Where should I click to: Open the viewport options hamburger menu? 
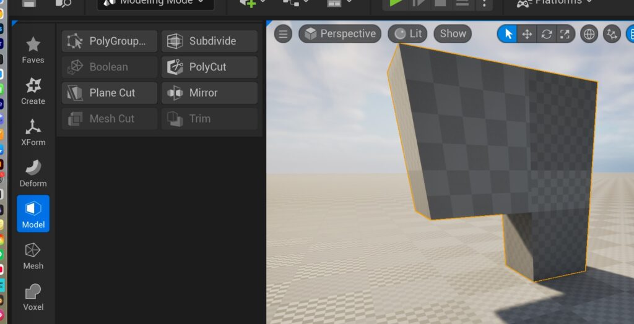[283, 34]
